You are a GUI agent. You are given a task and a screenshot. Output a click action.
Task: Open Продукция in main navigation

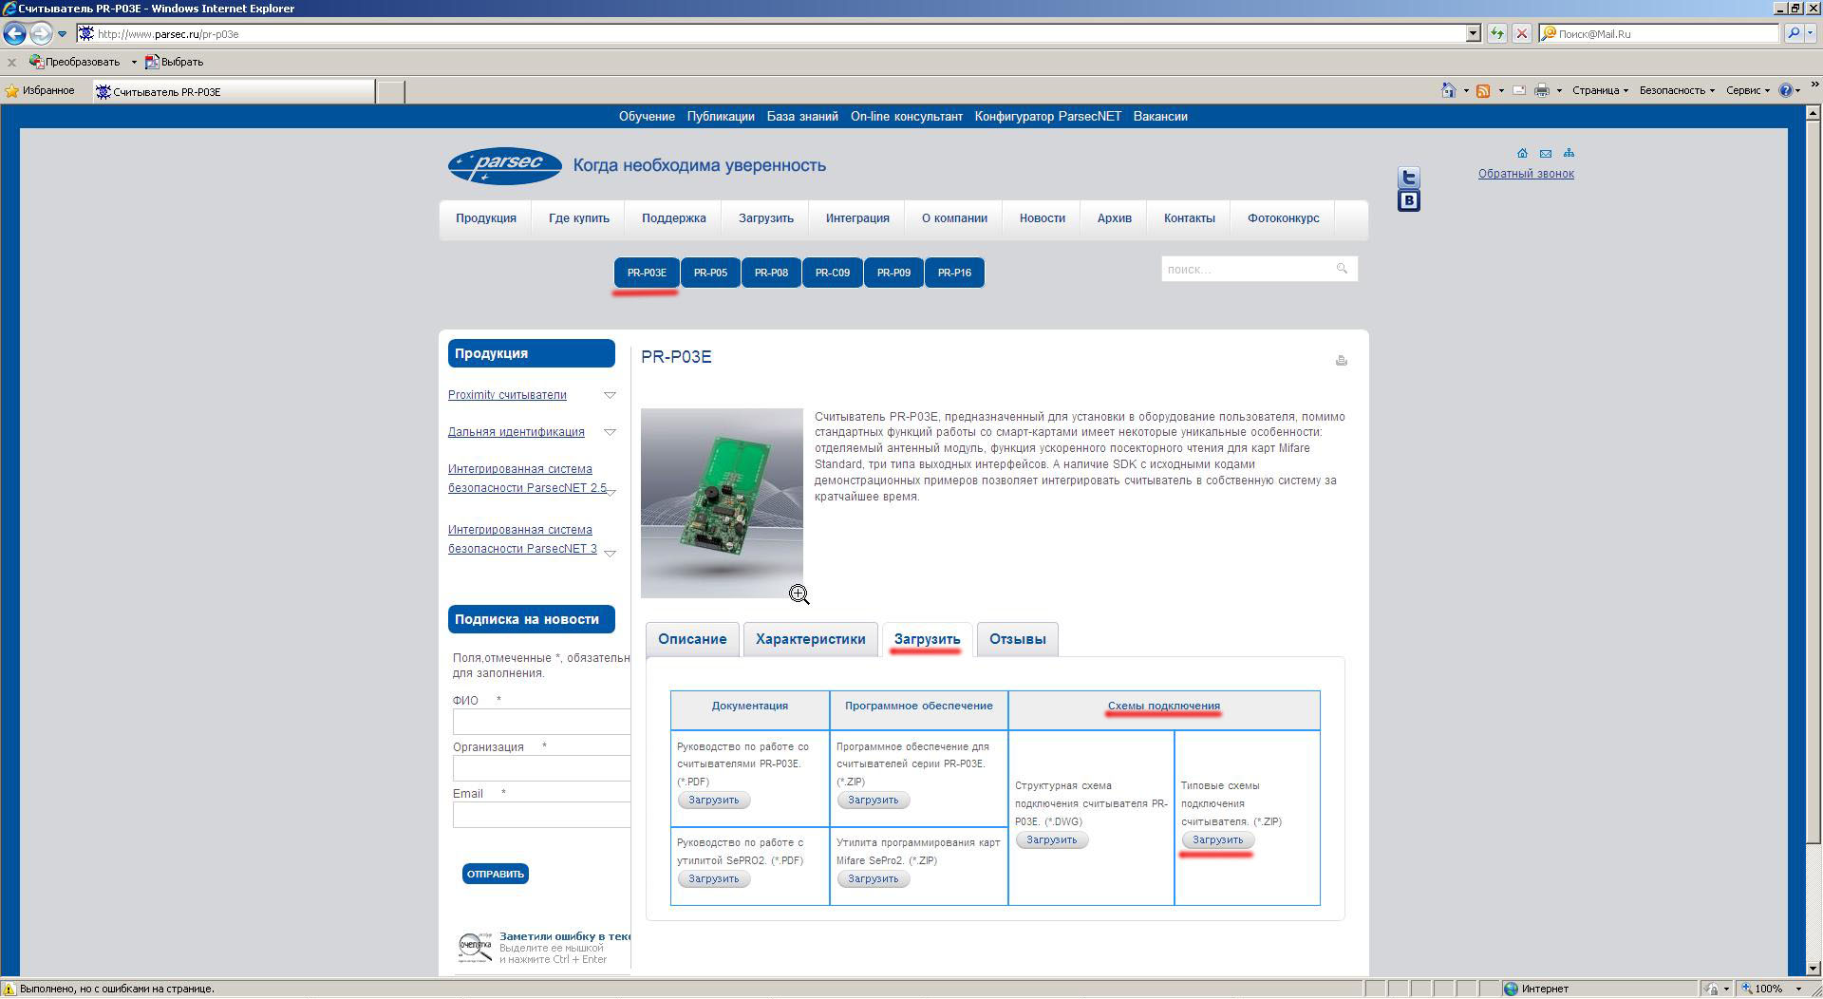coord(485,218)
